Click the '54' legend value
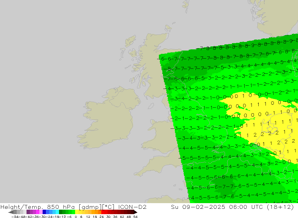This screenshot has height=218, width=298. click(135, 217)
